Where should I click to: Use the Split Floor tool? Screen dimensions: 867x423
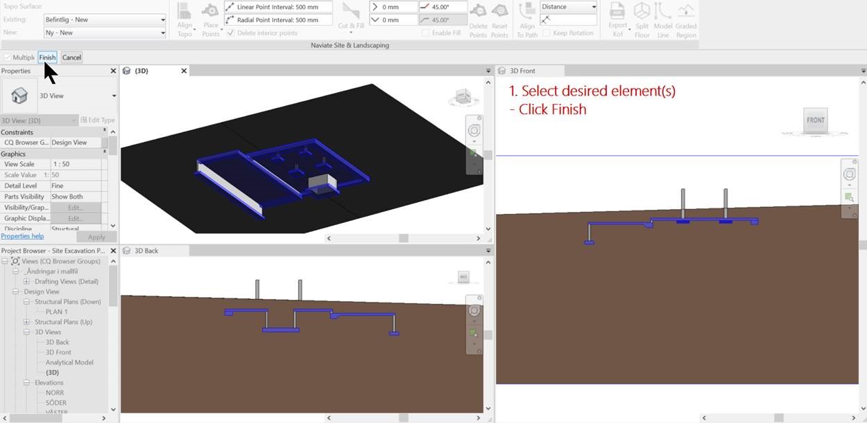642,17
